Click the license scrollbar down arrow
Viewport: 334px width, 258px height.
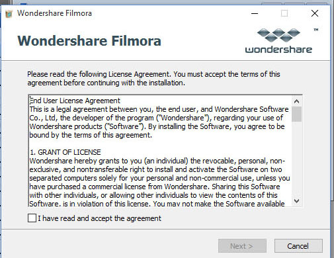point(296,200)
